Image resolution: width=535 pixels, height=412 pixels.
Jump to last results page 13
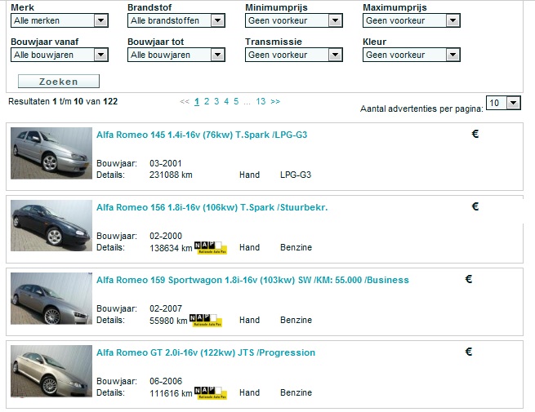click(x=261, y=101)
